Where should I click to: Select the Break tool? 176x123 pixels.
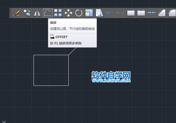(141, 13)
